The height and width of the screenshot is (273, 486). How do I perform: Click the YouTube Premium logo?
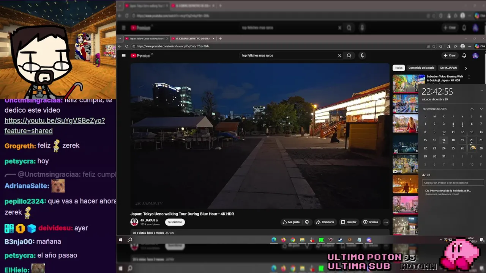(141, 55)
